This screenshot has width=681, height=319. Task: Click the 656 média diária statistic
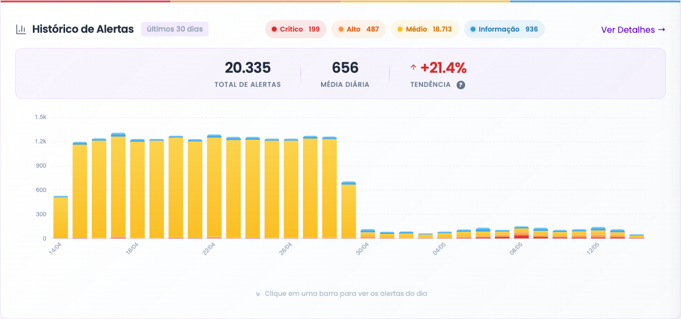(345, 67)
